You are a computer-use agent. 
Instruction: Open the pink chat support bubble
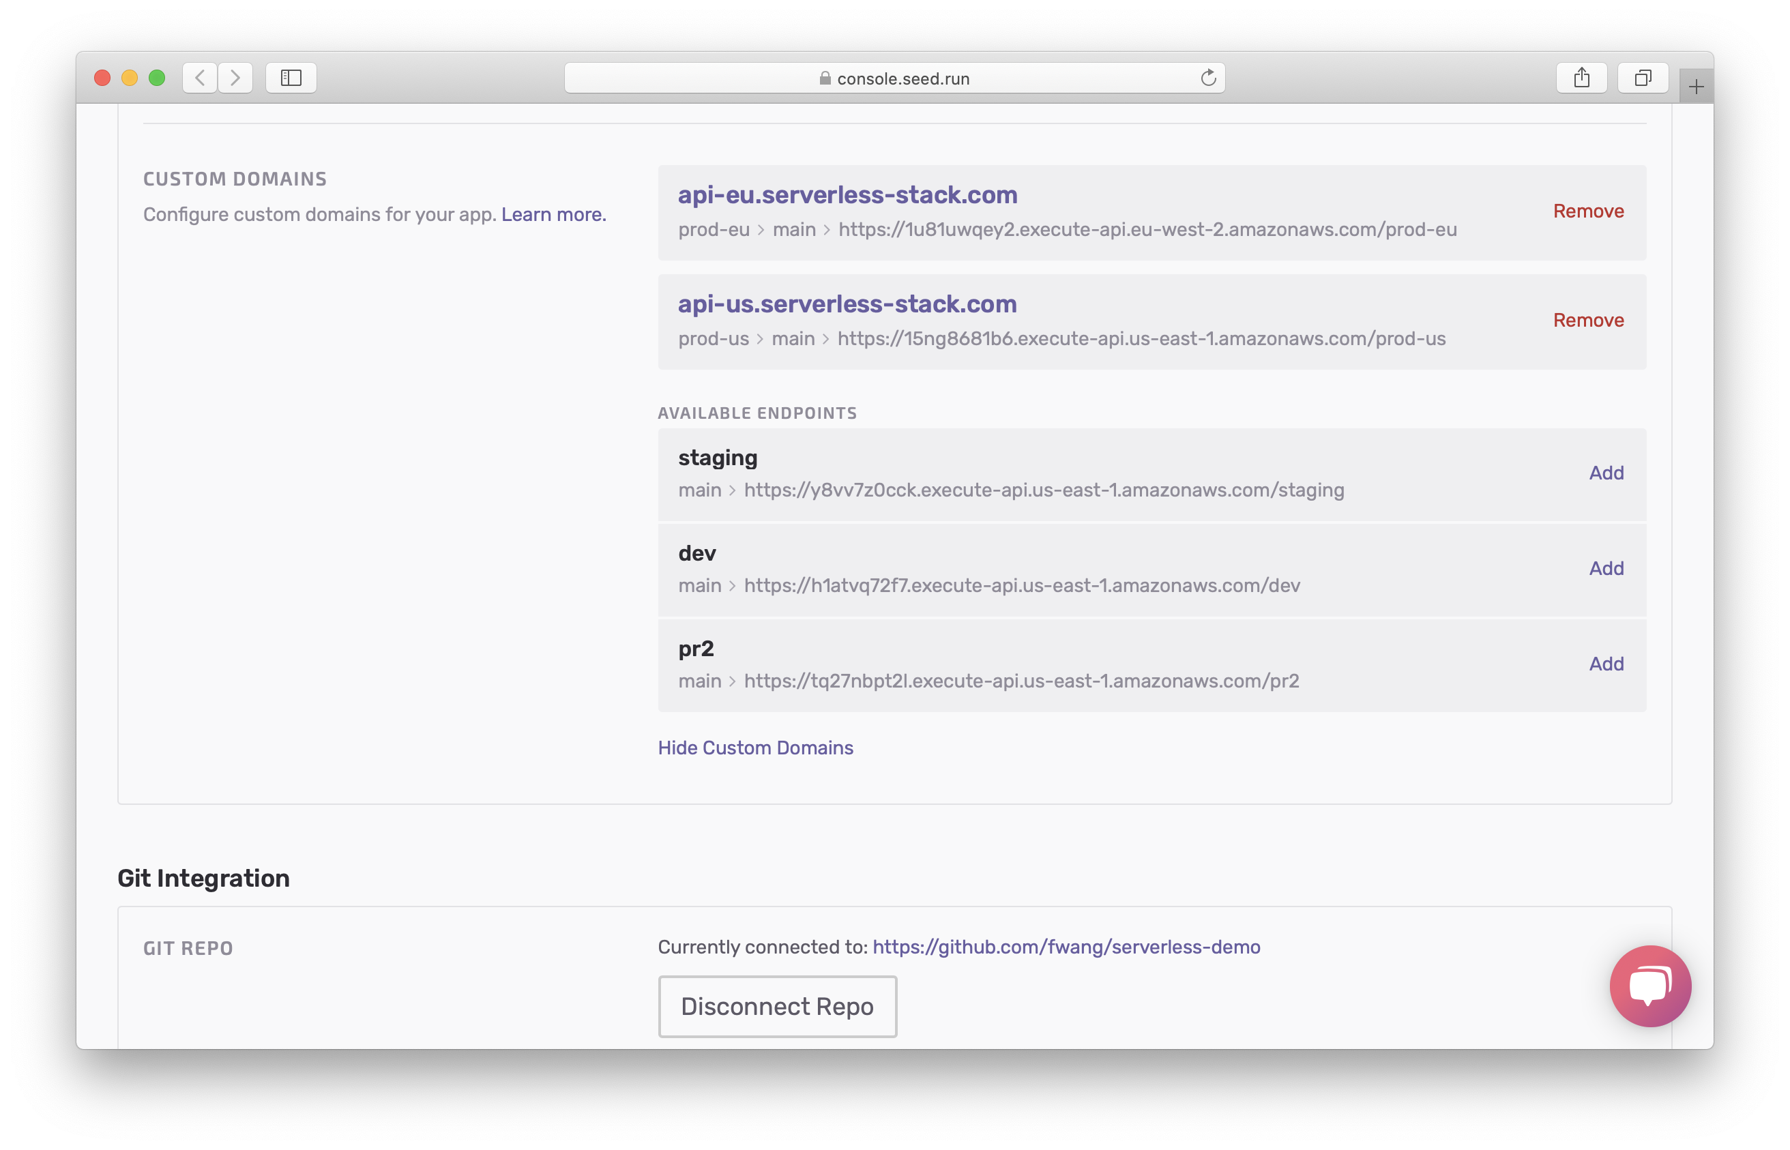coord(1649,986)
